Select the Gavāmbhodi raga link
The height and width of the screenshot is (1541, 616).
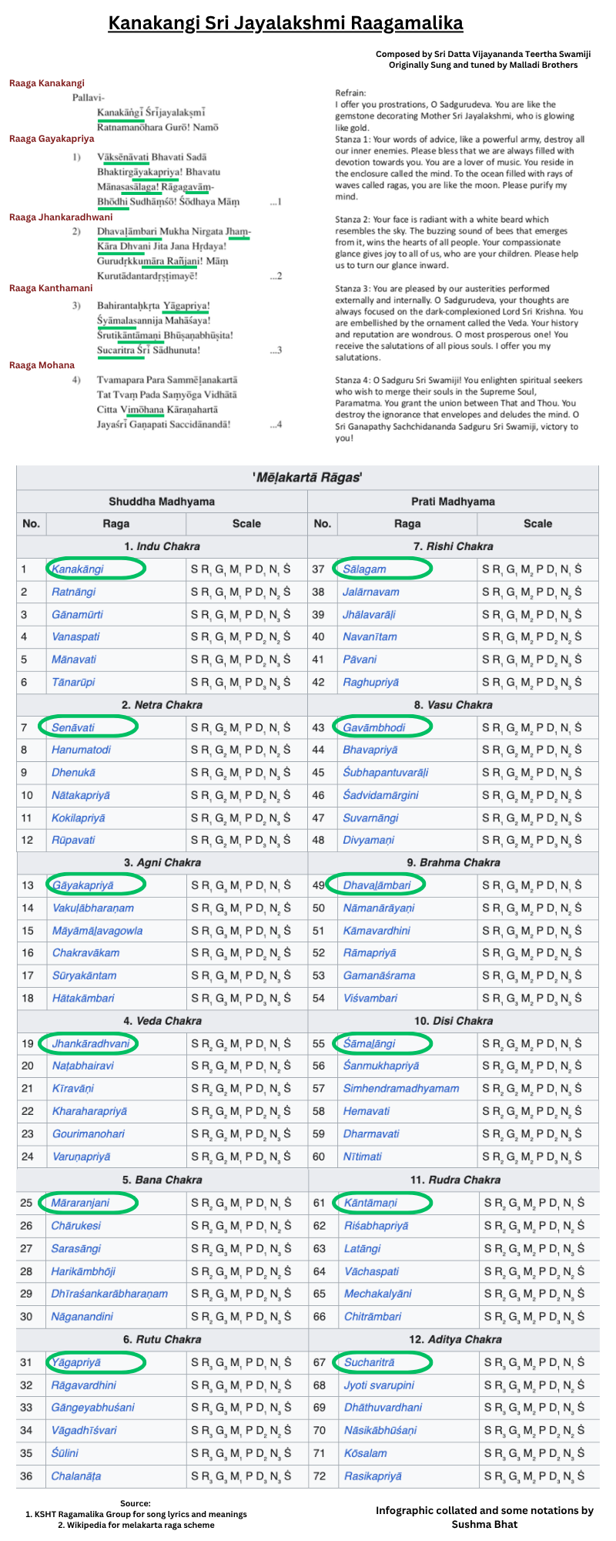pyautogui.click(x=373, y=727)
